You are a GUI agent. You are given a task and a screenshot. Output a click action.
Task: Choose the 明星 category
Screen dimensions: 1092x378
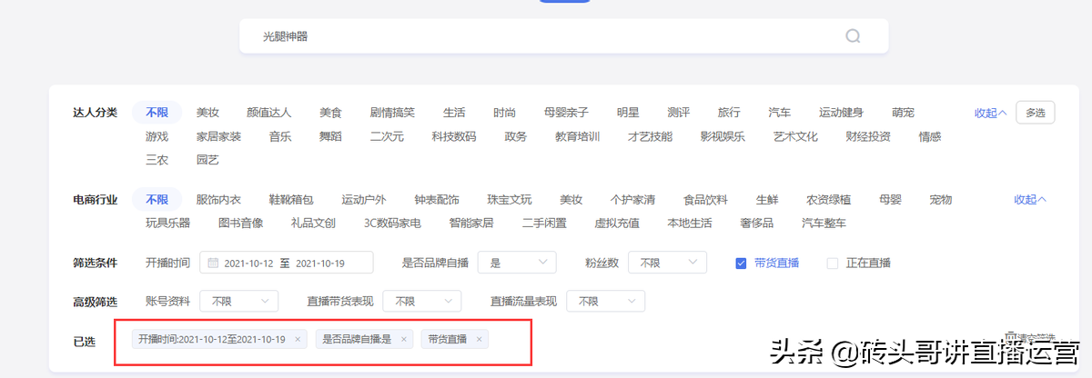(x=628, y=113)
